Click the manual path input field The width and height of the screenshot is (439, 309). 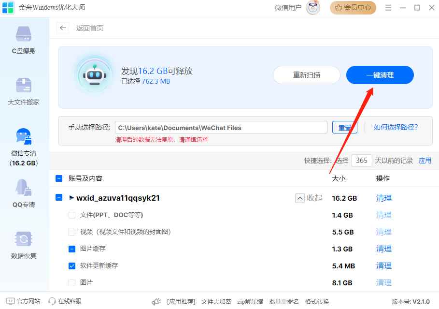[221, 127]
